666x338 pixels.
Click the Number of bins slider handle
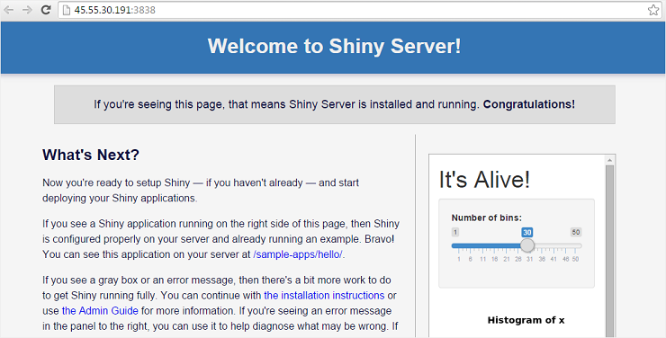(x=527, y=245)
